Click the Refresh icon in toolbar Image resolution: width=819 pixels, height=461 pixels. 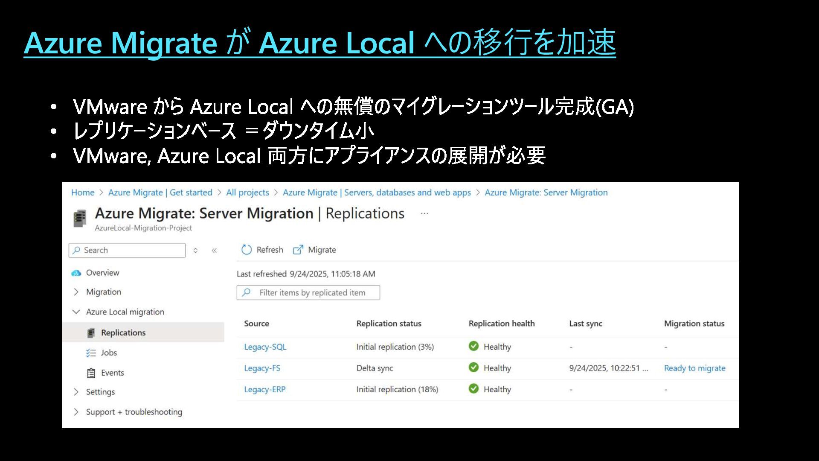[247, 250]
